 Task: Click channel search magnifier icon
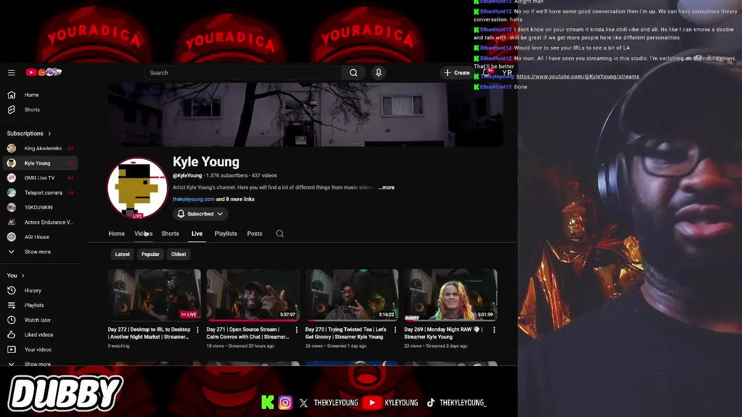pos(280,233)
